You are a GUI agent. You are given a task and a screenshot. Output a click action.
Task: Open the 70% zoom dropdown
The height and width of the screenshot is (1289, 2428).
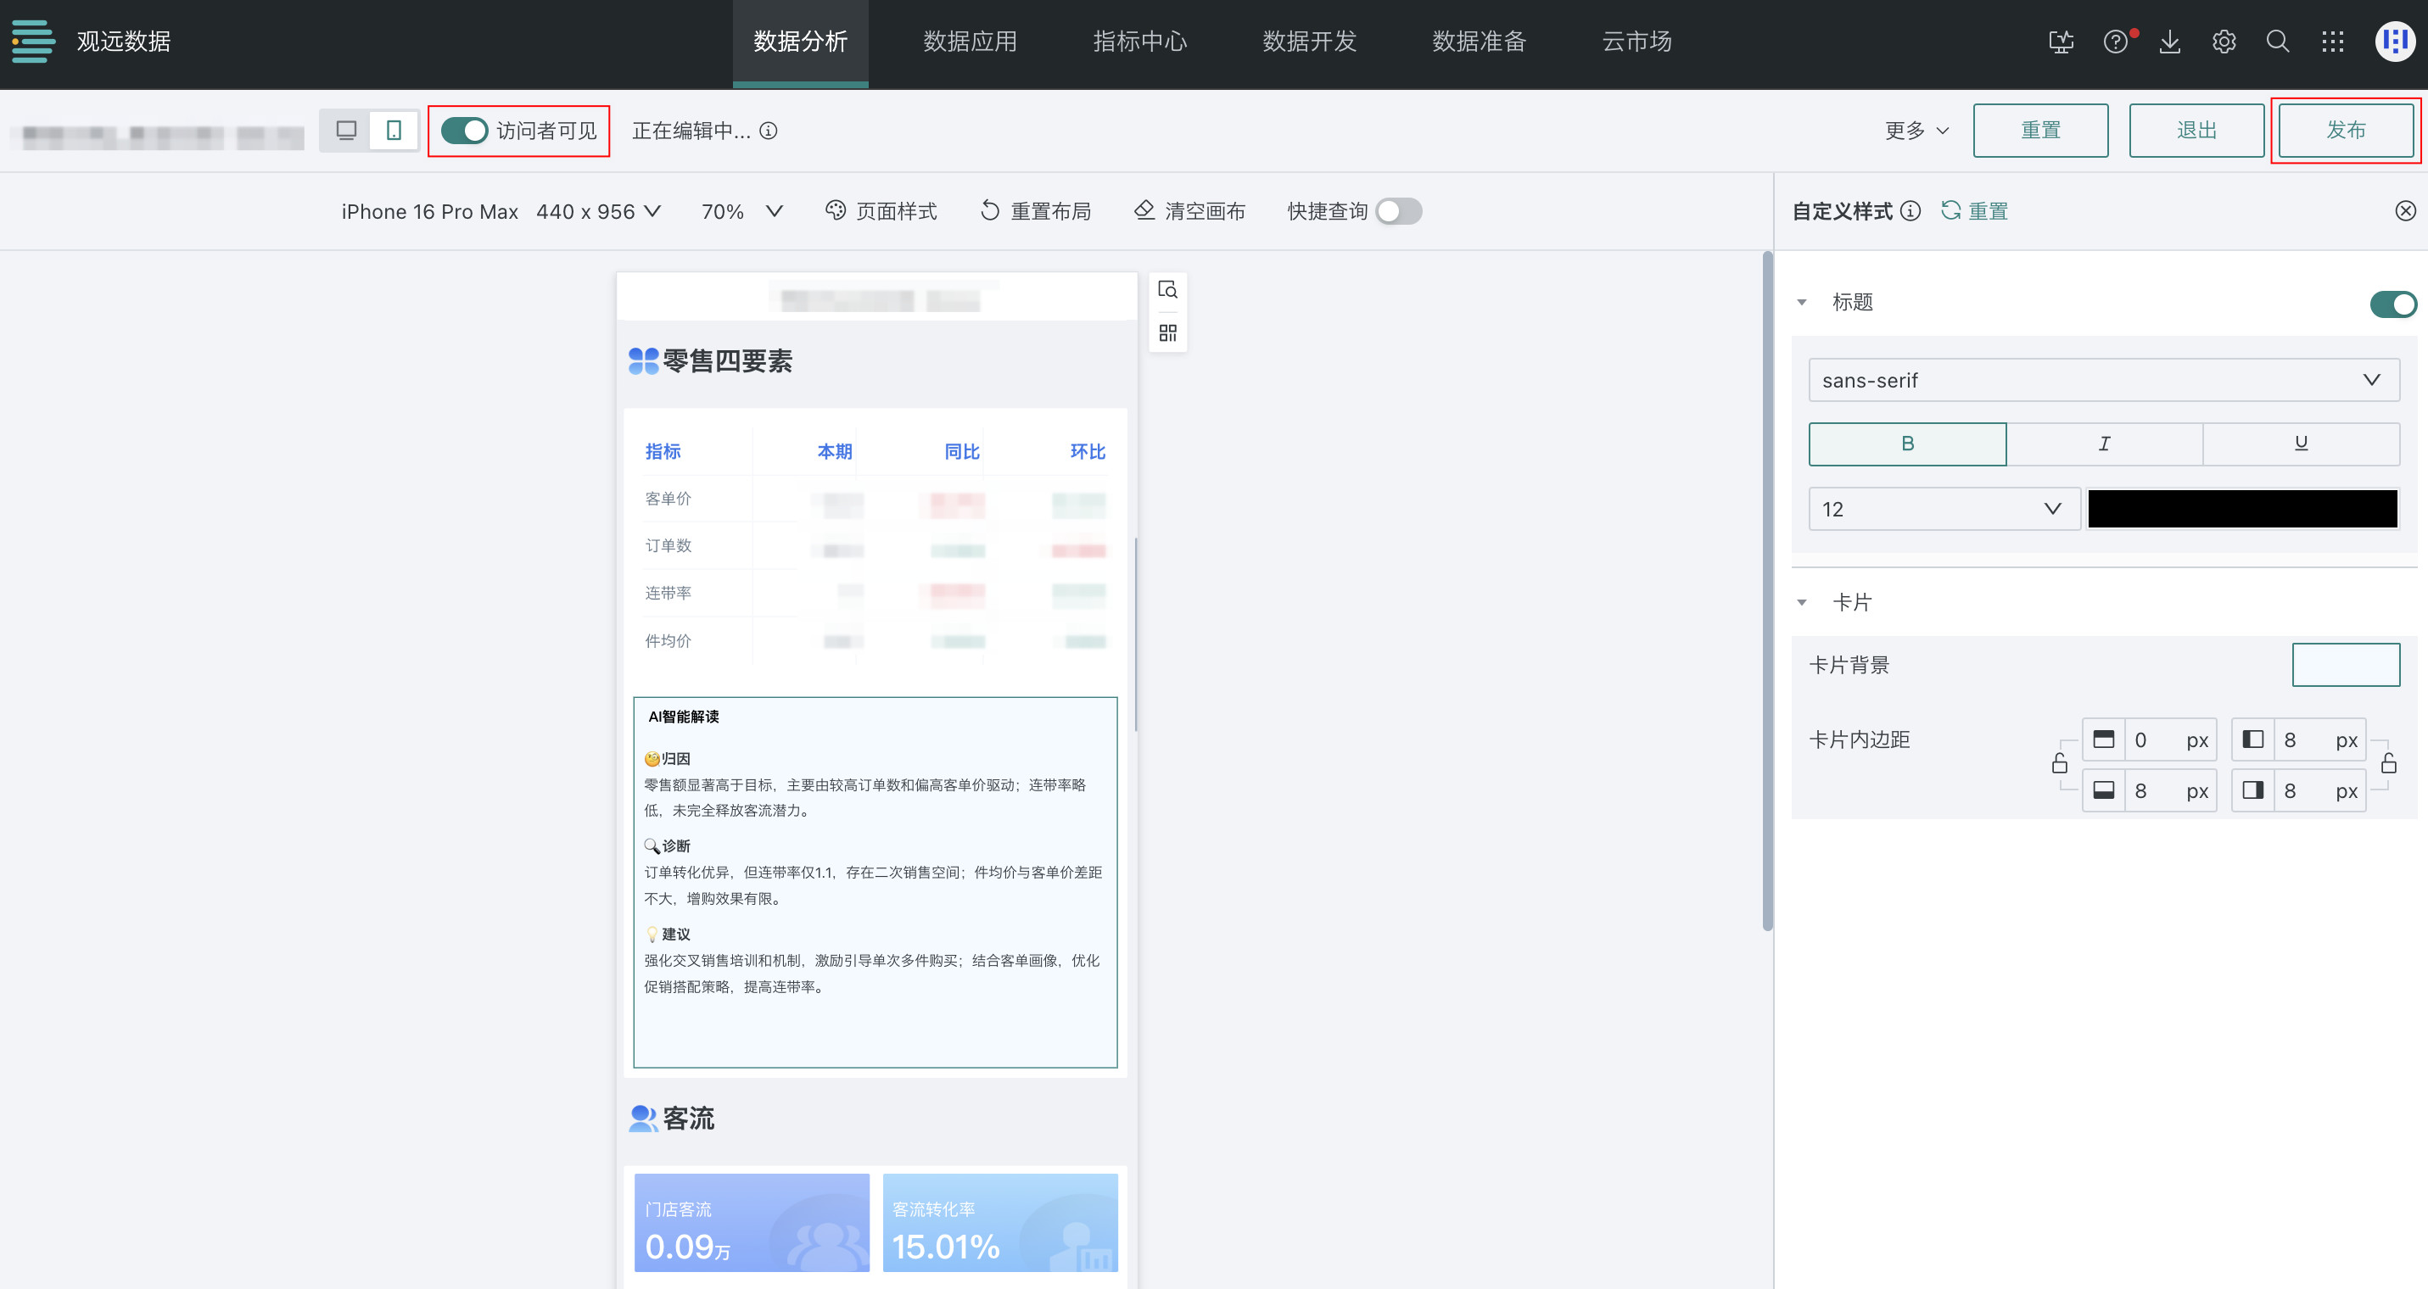click(x=741, y=211)
